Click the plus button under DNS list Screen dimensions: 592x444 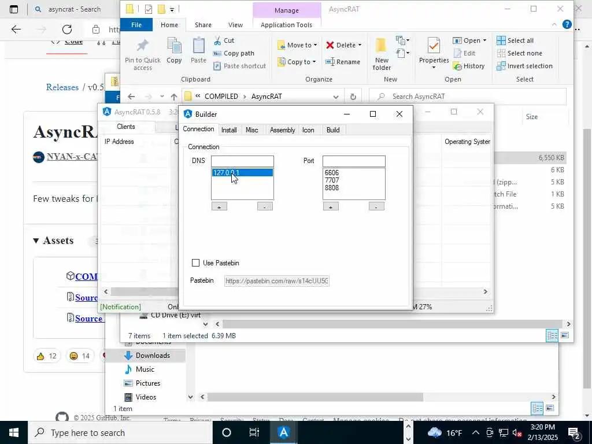coord(219,206)
